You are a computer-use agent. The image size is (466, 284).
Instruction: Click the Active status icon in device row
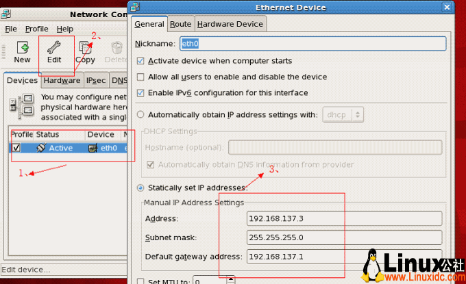(x=41, y=148)
